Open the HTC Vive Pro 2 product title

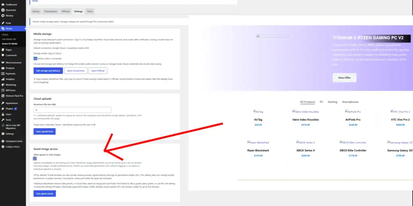[x=400, y=120]
